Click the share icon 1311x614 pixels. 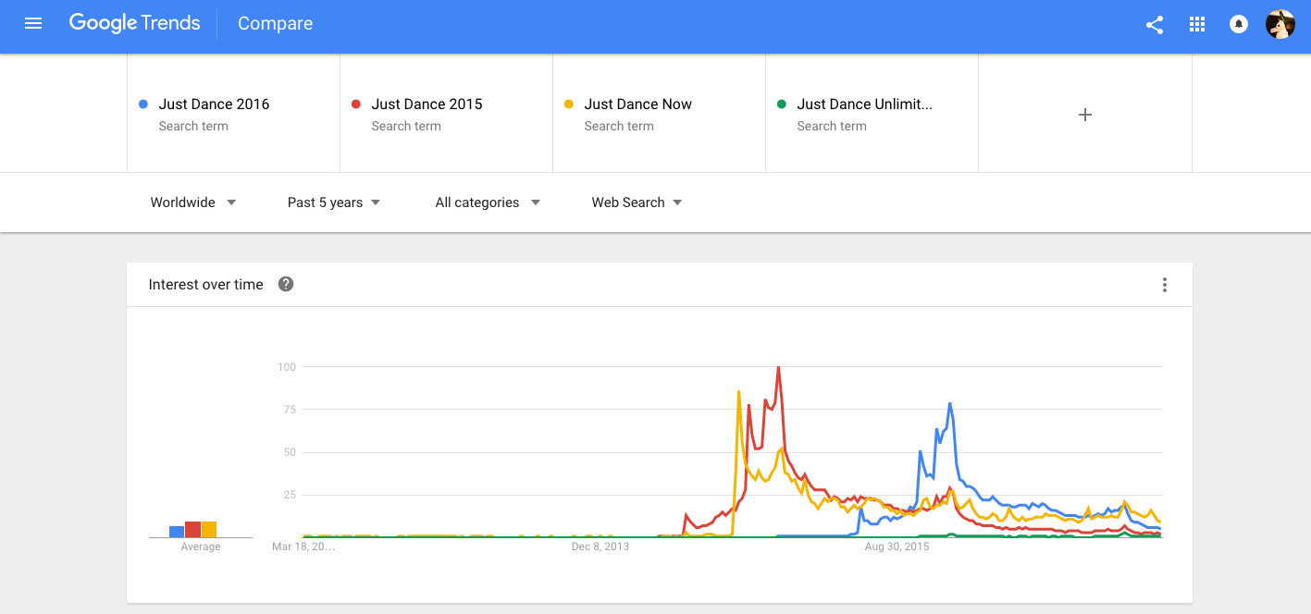click(1155, 25)
